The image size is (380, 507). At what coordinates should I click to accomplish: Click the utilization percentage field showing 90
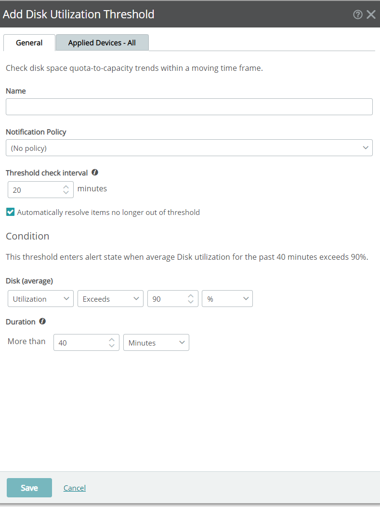166,298
